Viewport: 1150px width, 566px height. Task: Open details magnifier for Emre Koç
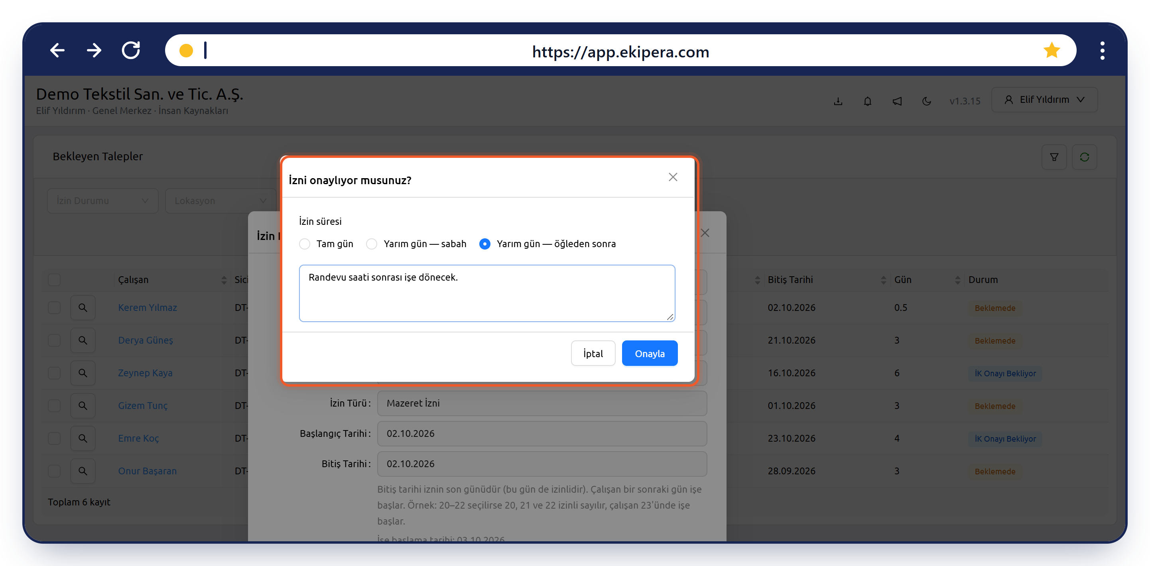(83, 438)
